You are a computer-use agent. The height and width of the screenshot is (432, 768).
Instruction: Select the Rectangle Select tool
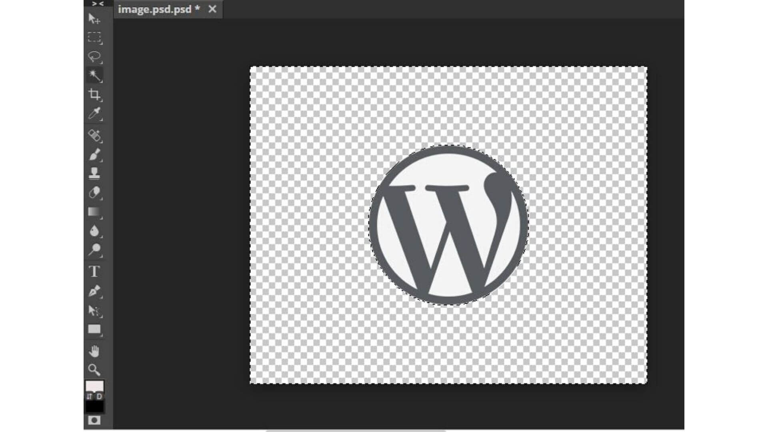94,38
